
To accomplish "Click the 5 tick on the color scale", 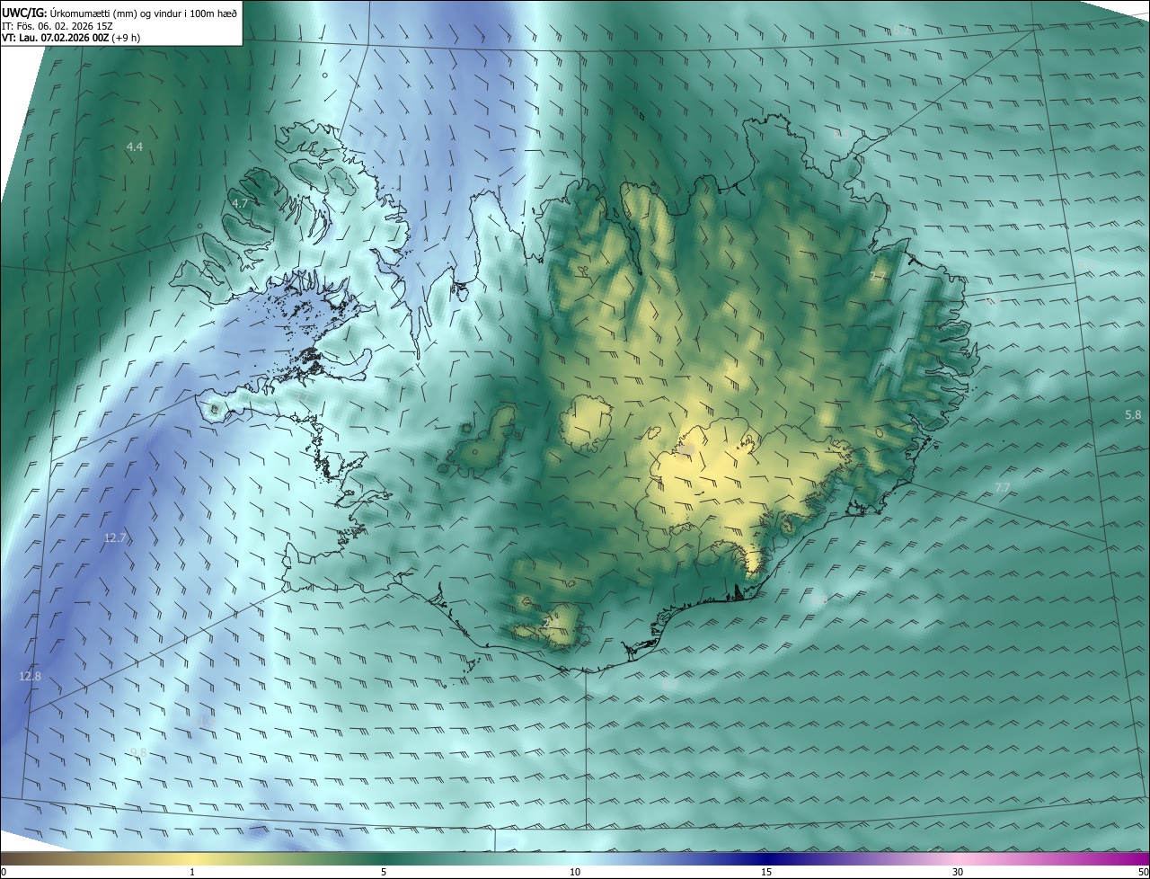I will 384,872.
